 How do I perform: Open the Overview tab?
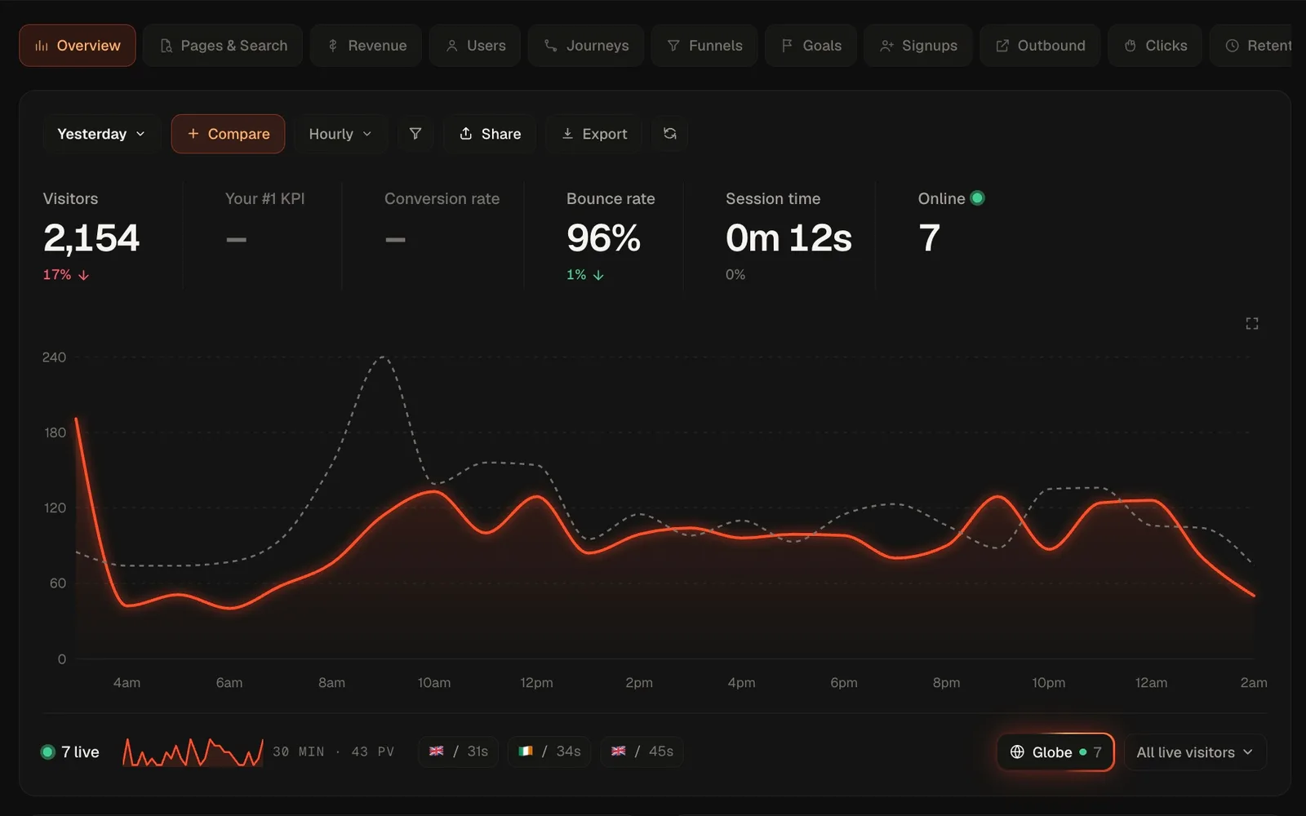tap(78, 46)
